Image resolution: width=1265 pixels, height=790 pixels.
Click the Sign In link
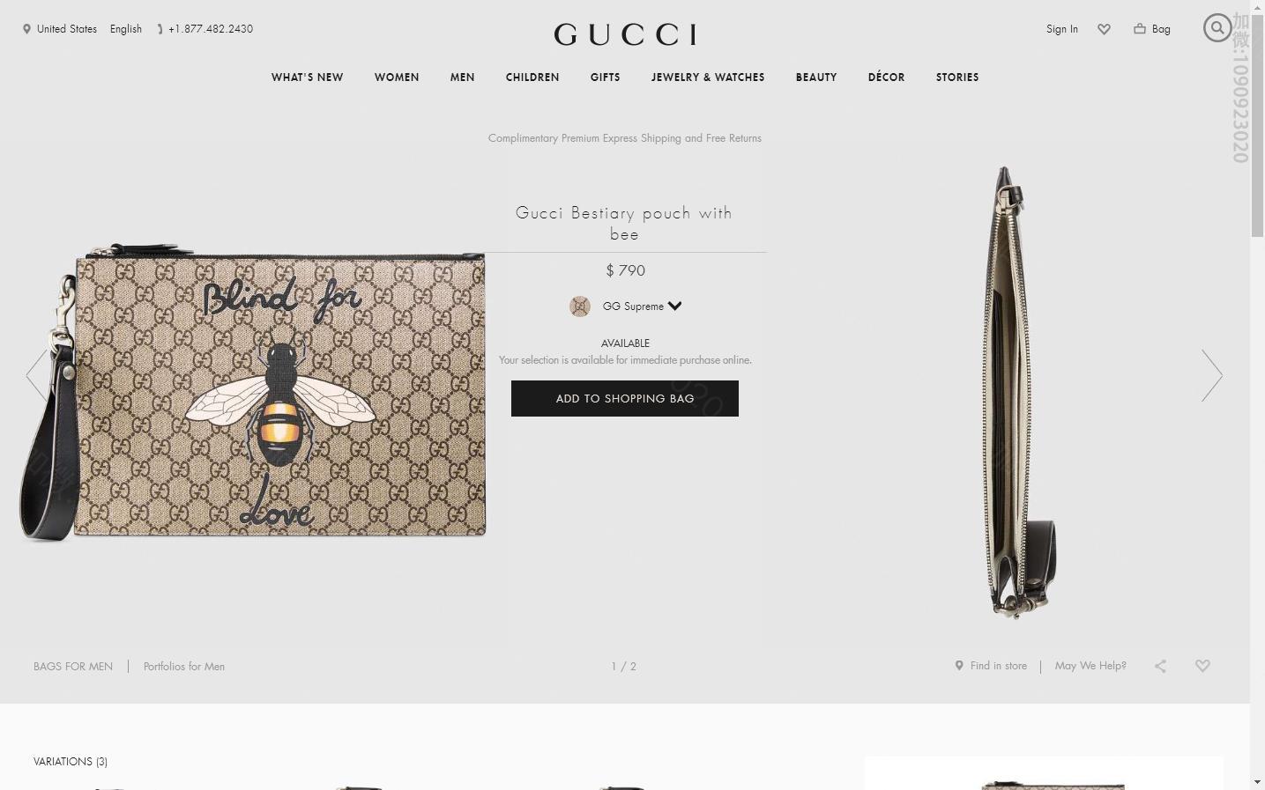click(1062, 29)
